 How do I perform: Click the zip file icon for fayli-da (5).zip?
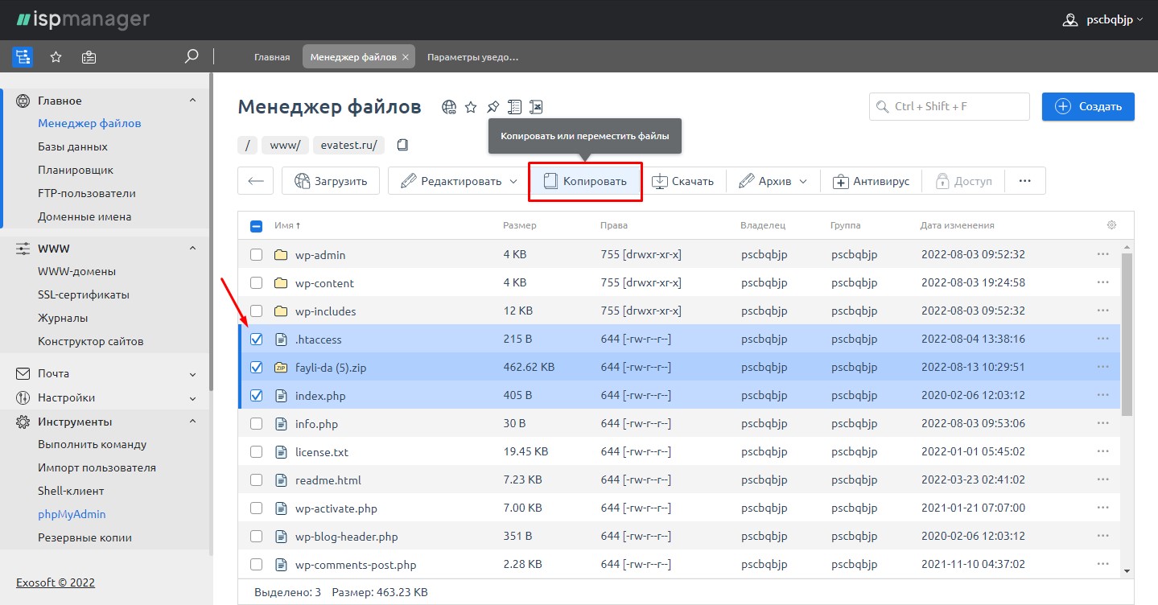281,368
